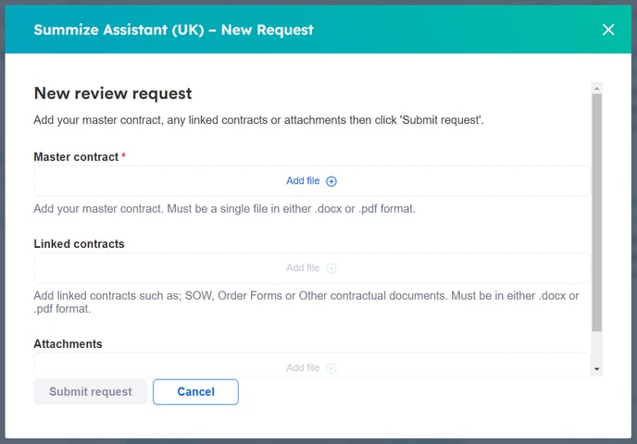Click the 'New review request' heading
The height and width of the screenshot is (444, 637).
click(x=112, y=93)
